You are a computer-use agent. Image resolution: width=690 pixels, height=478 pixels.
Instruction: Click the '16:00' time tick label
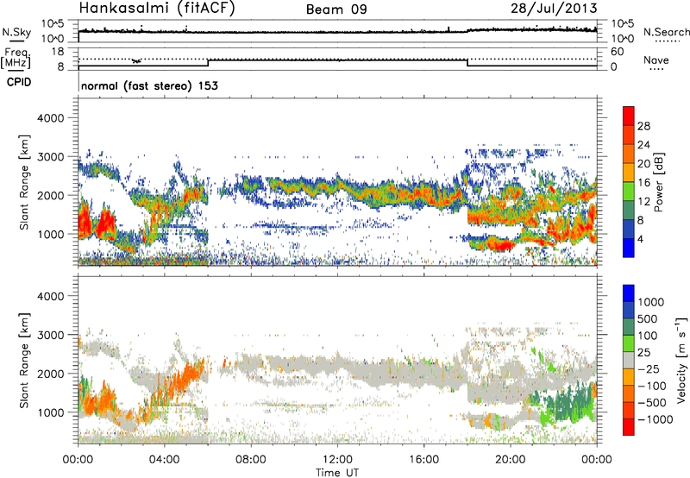click(423, 460)
